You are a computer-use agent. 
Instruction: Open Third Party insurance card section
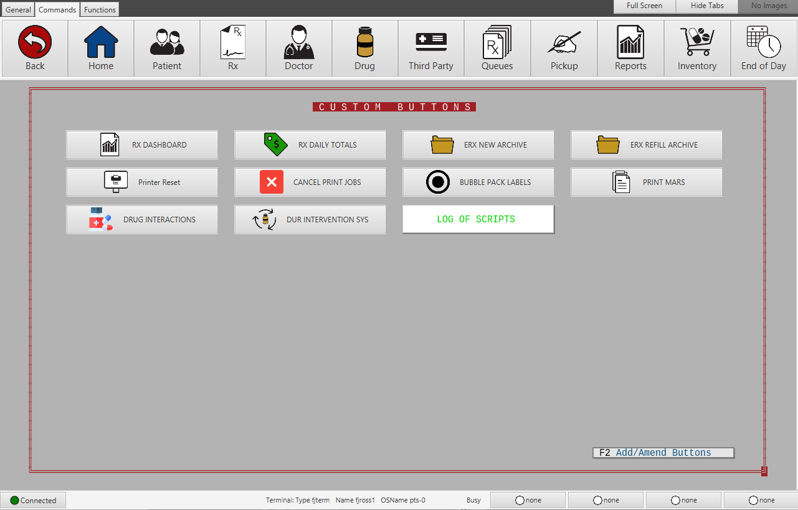click(x=431, y=48)
